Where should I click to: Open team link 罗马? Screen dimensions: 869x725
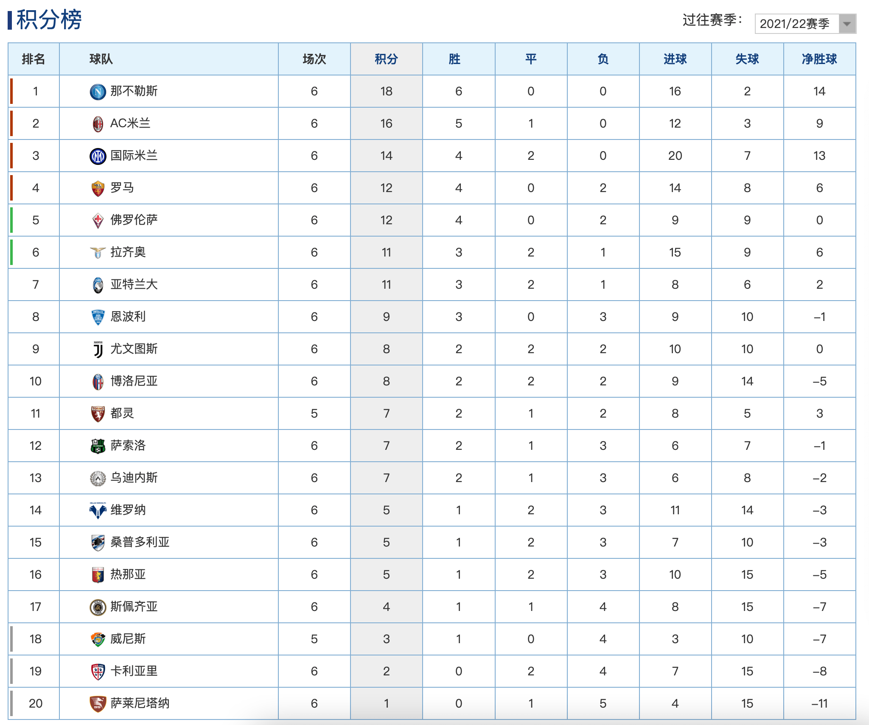[x=122, y=188]
